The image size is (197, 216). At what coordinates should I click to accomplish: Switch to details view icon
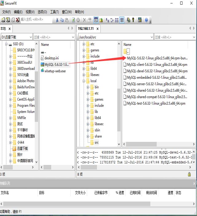pos(122,20)
